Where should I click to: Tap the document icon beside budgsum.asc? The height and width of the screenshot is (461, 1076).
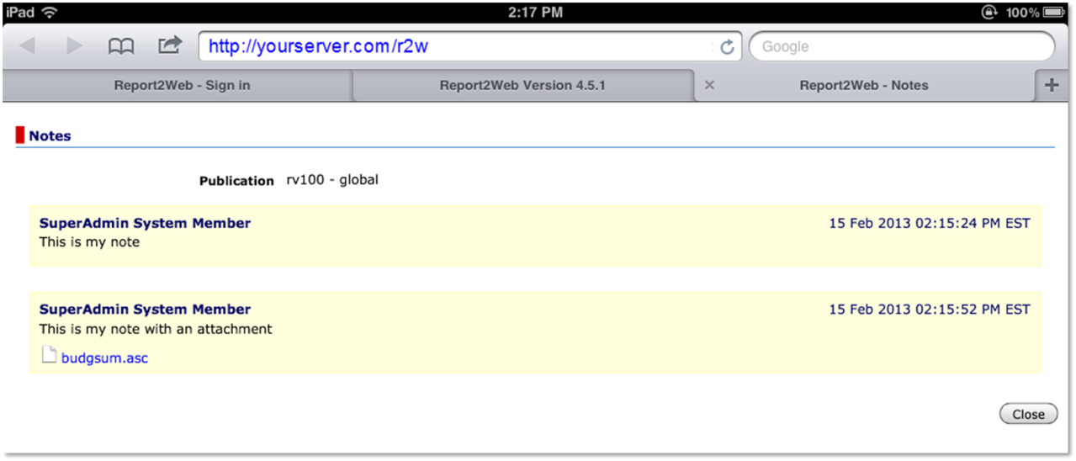click(50, 356)
